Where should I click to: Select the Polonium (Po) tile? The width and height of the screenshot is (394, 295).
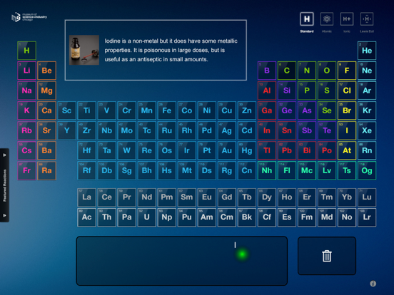tap(327, 150)
